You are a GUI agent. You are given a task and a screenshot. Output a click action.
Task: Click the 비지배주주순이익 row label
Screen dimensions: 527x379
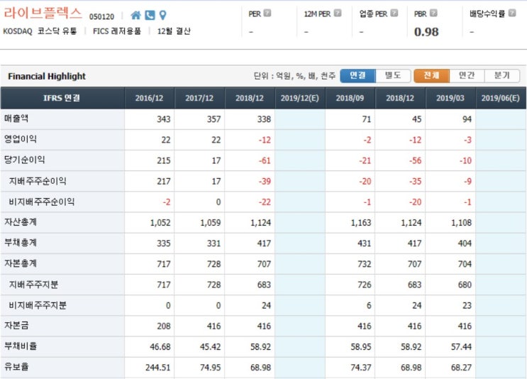tap(42, 202)
